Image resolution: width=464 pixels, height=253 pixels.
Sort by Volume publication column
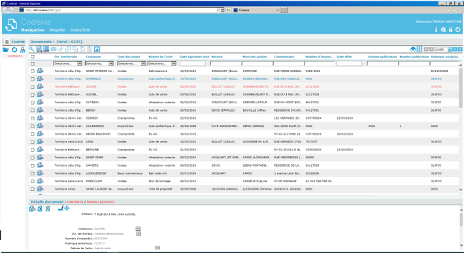tap(382, 57)
